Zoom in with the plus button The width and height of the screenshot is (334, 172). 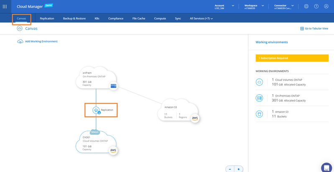tap(239, 169)
